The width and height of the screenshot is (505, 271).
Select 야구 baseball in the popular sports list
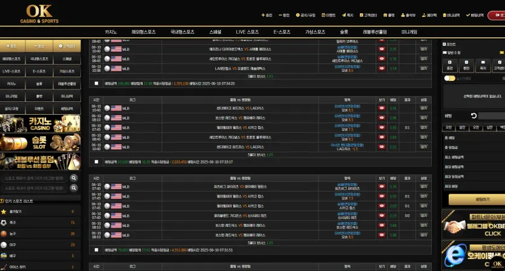[40, 244]
